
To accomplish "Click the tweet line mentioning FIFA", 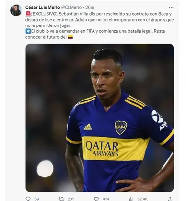I will click(x=95, y=31).
